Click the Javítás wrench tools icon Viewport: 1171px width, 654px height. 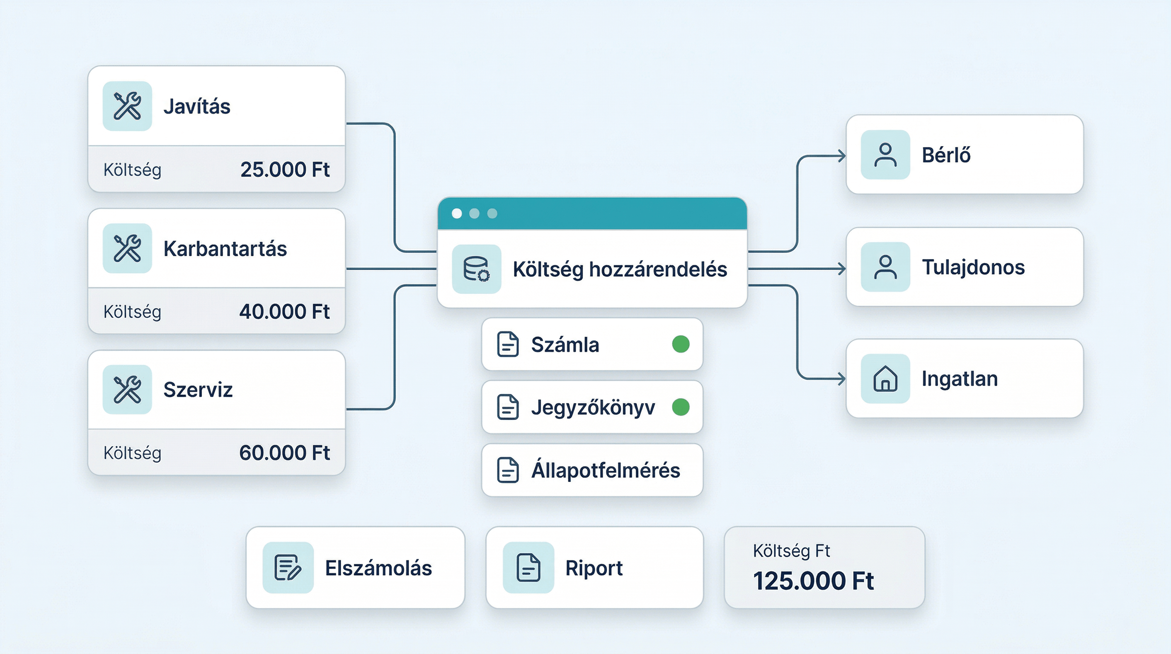(x=127, y=106)
